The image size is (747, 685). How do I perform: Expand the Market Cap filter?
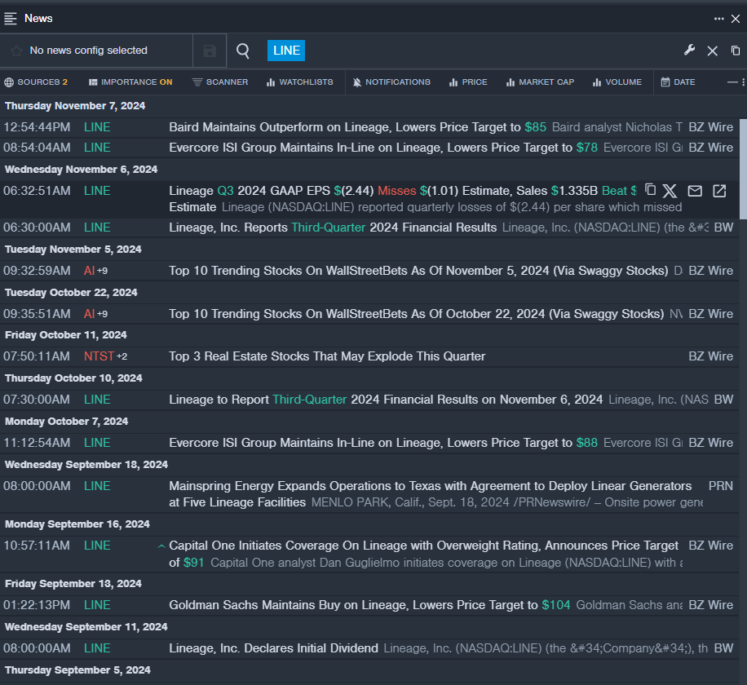pyautogui.click(x=540, y=82)
